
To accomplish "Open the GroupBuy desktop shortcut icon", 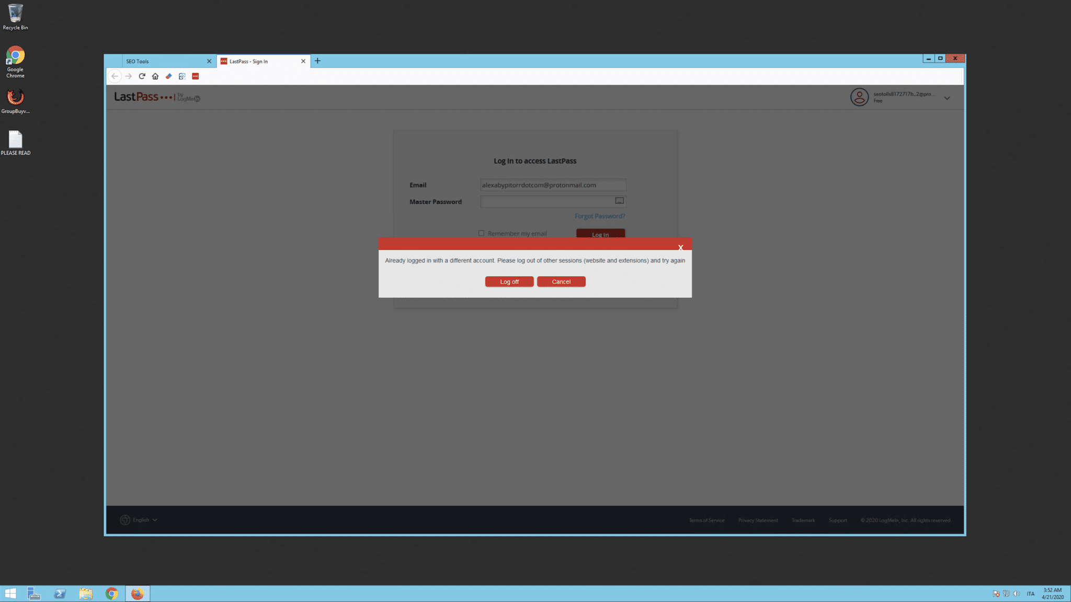I will click(x=15, y=101).
